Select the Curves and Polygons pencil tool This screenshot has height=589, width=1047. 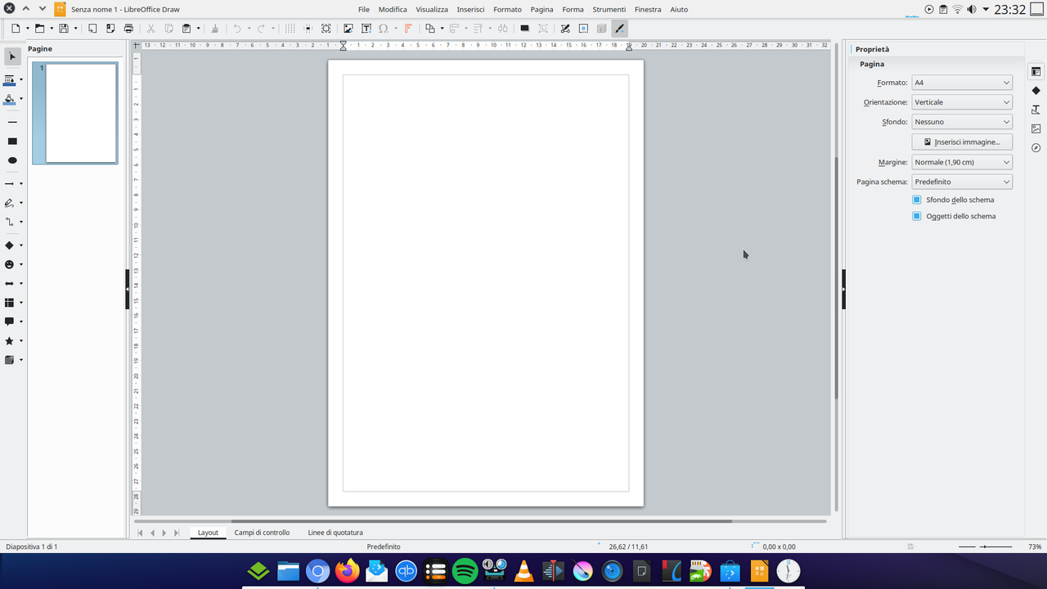(10, 203)
